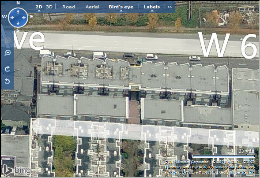Click the 25 yds scale bar
The height and width of the screenshot is (178, 260).
click(224, 156)
